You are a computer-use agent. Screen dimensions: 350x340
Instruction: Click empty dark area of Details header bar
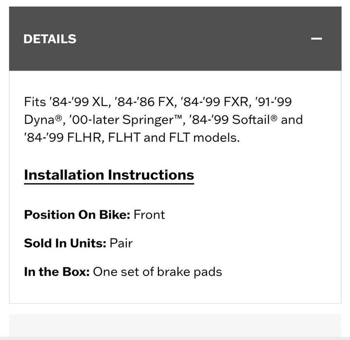[x=194, y=39]
